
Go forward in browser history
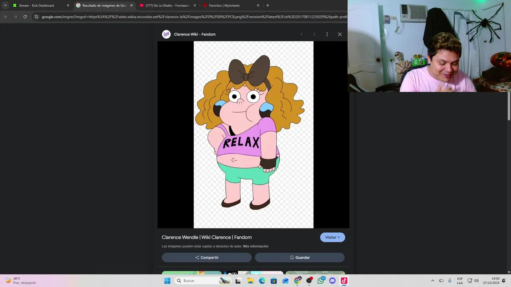tap(15, 17)
